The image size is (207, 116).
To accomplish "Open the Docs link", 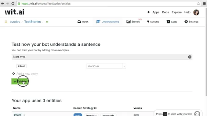I will point(165,12).
